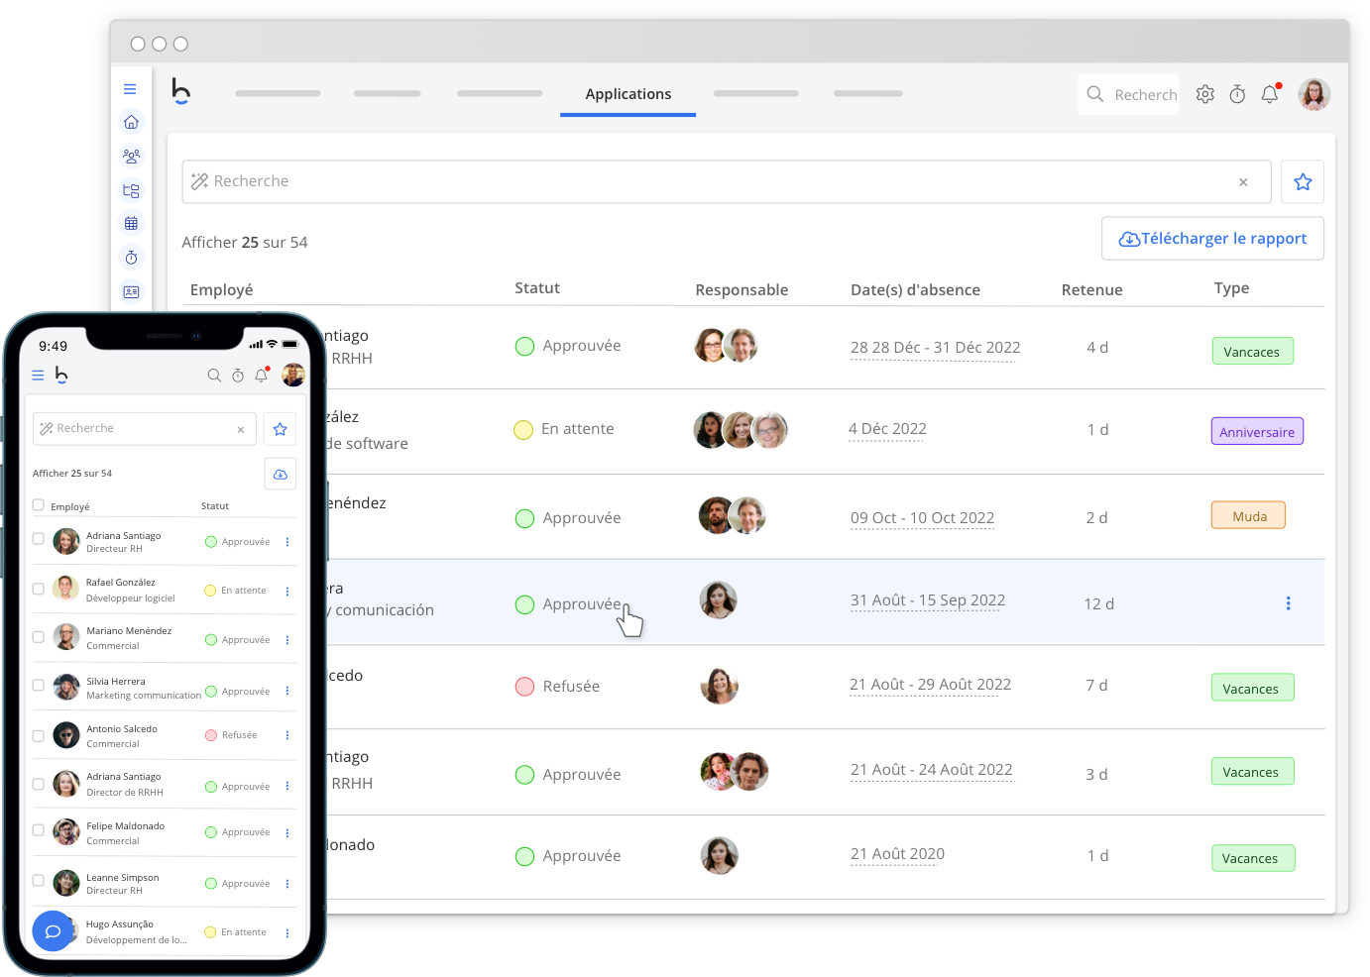The height and width of the screenshot is (977, 1370).
Task: Open the ID badge icon in the sidebar
Action: click(131, 291)
